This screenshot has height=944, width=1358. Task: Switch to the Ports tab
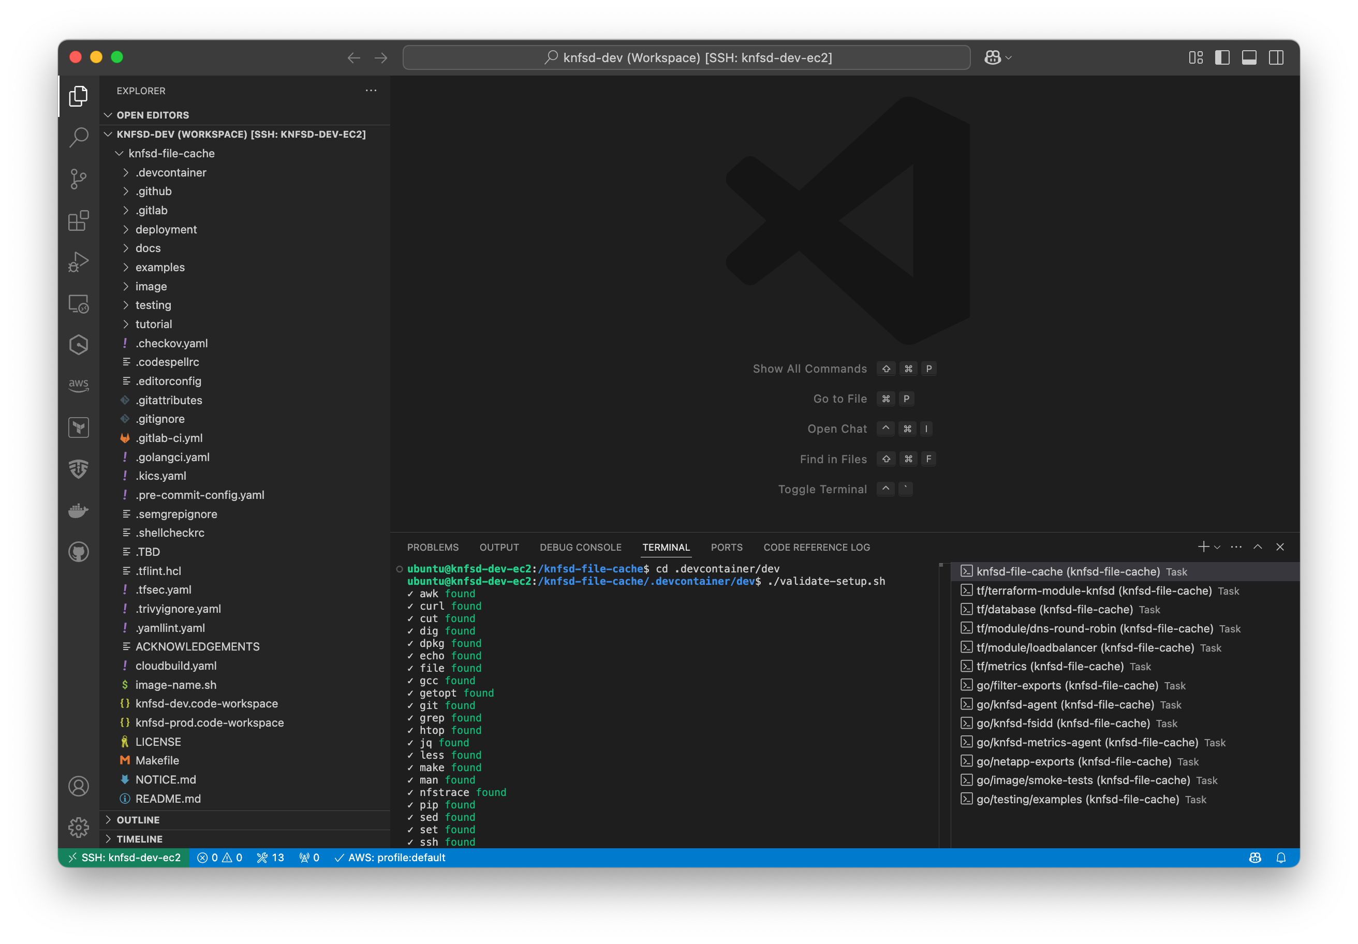pyautogui.click(x=726, y=547)
